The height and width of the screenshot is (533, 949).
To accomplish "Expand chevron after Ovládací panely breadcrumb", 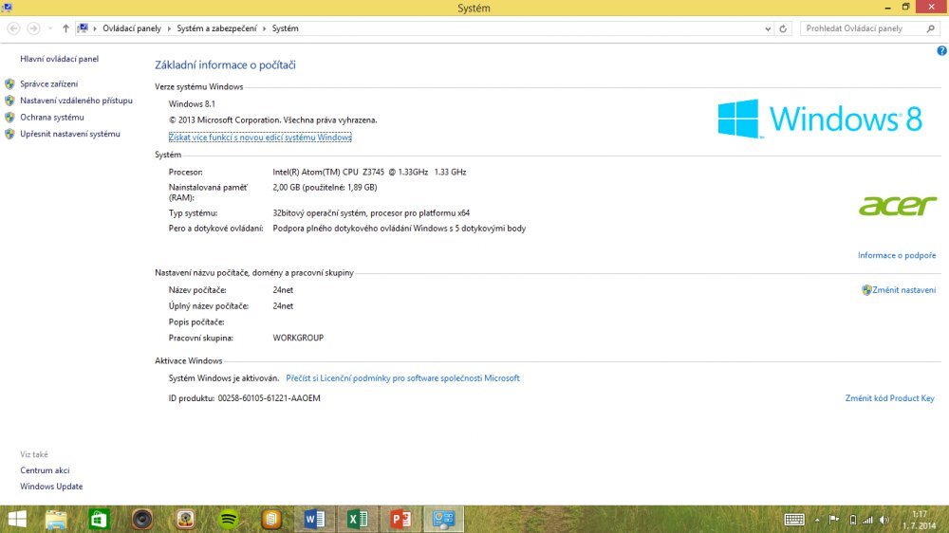I will (x=169, y=28).
